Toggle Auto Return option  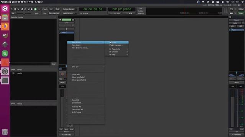click(x=69, y=13)
